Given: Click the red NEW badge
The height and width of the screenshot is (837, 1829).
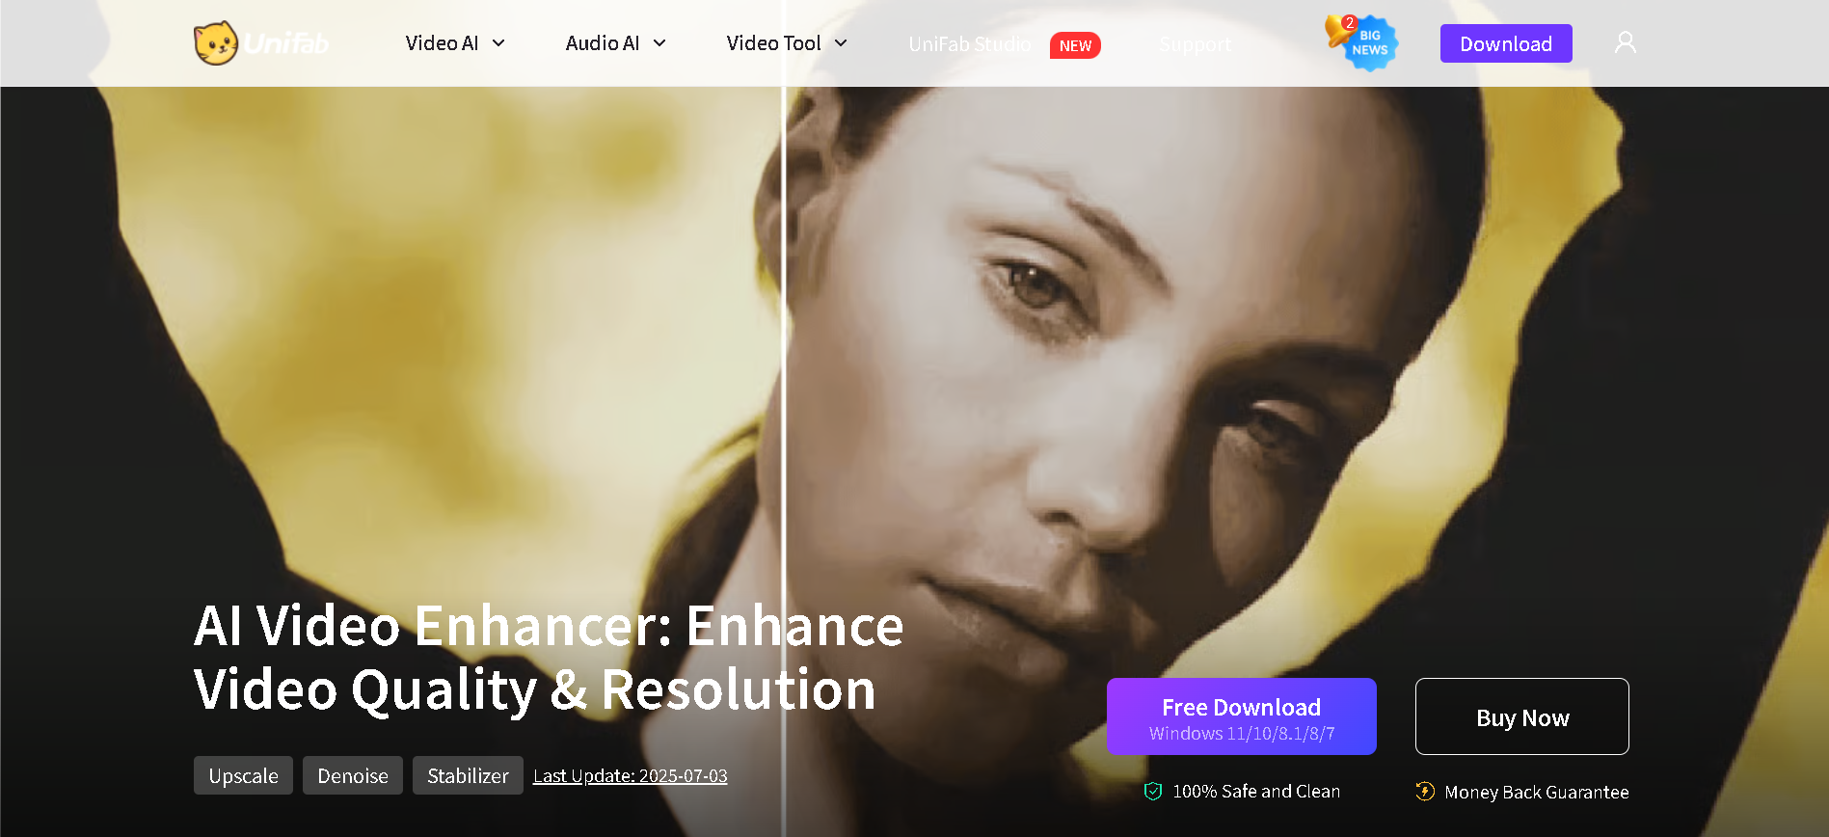Looking at the screenshot, I should pos(1075,45).
